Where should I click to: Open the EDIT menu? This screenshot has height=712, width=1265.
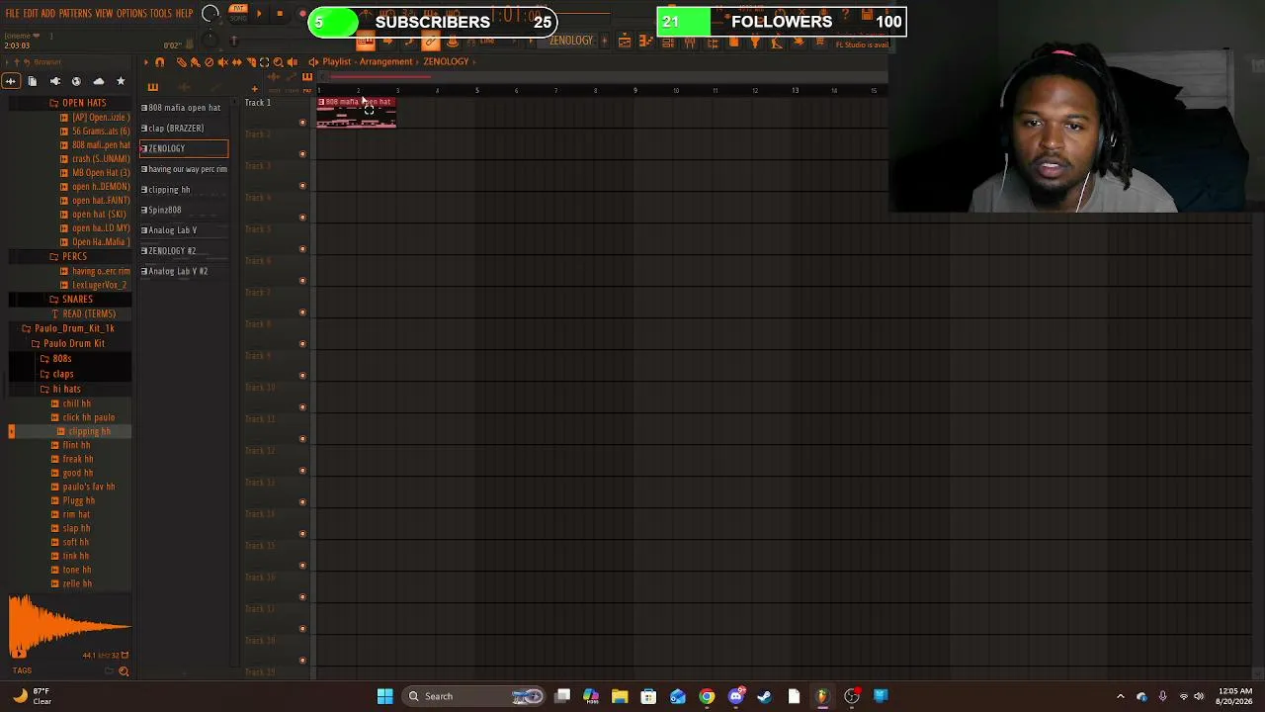point(31,14)
